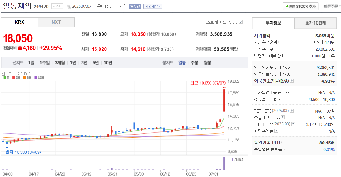Click the 최고 18,050 (07/07) marker
Image resolution: width=341 pixels, height=177 pixels.
208,83
